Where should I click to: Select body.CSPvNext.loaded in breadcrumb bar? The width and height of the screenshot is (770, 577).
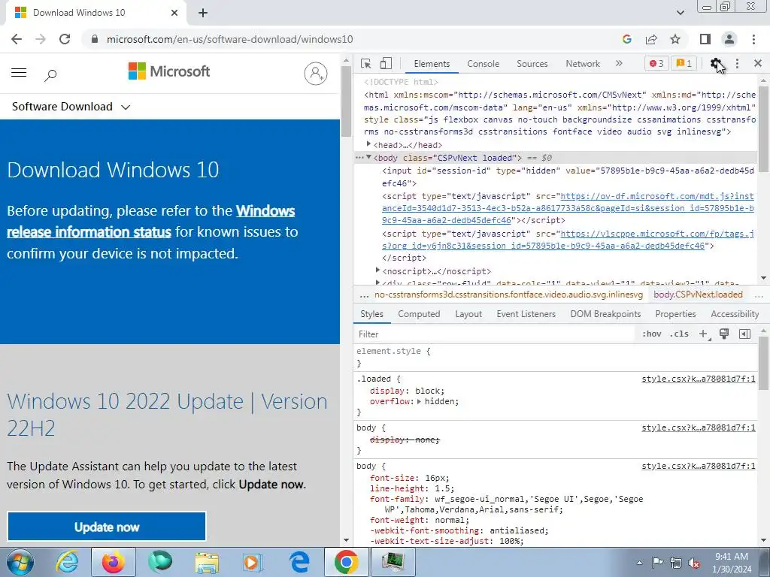[x=698, y=295]
